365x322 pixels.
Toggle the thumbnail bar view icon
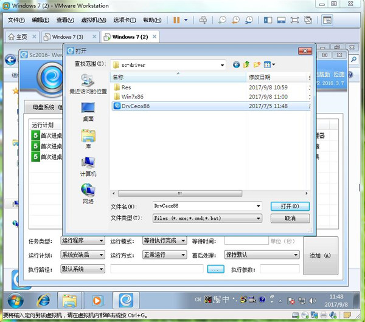pos(281,20)
